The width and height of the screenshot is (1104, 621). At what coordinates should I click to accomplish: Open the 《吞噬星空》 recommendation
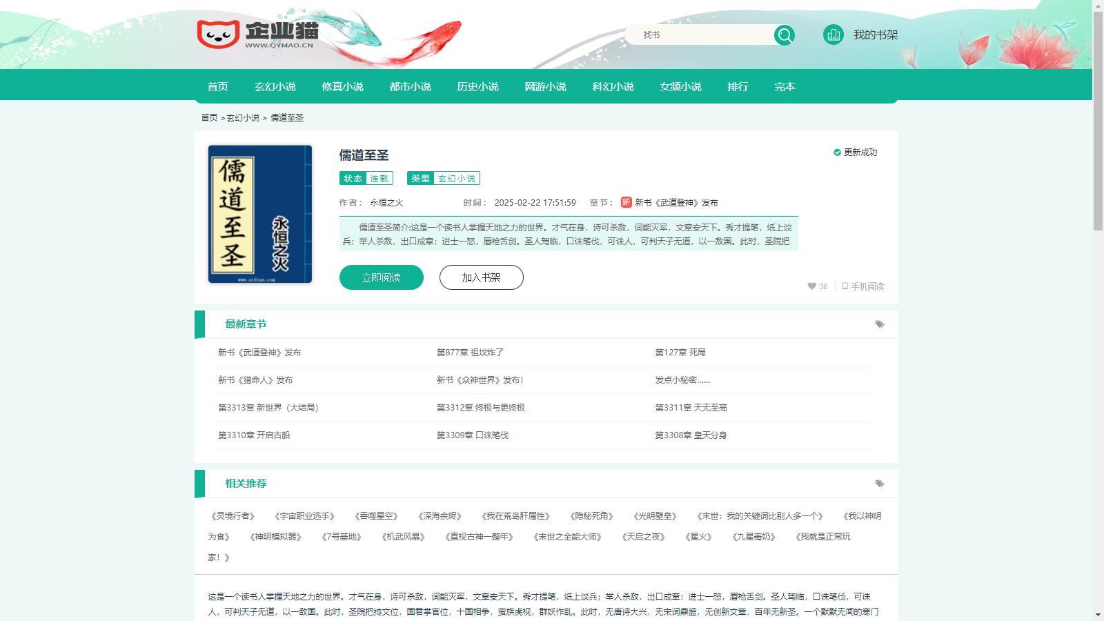click(375, 515)
